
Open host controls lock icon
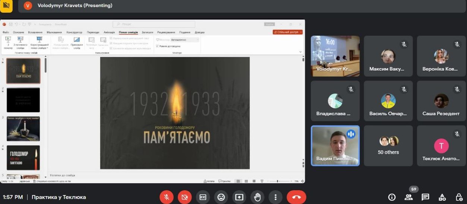pyautogui.click(x=459, y=197)
